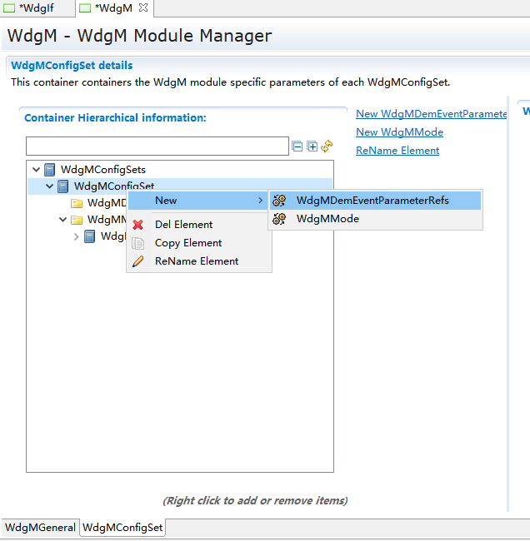Switch to the WdgMGeneral bottom tab
Image resolution: width=530 pixels, height=541 pixels.
(x=40, y=528)
